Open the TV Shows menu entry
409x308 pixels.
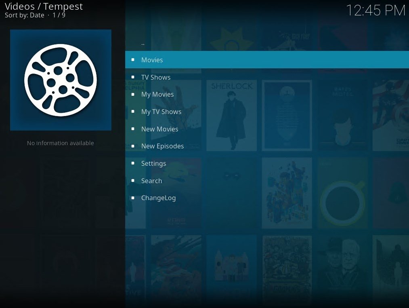(267, 77)
